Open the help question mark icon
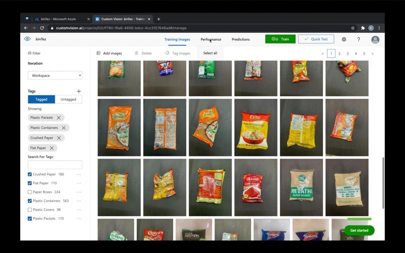This screenshot has width=405, height=253. click(x=358, y=39)
